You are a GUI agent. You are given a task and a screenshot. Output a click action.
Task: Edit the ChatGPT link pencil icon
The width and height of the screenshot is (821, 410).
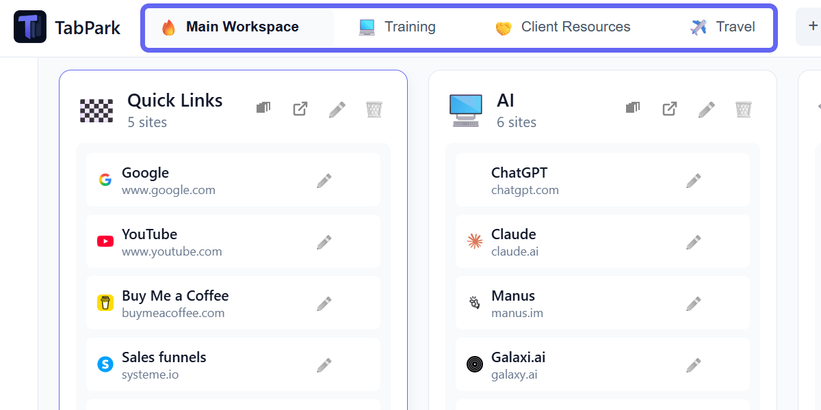(694, 180)
